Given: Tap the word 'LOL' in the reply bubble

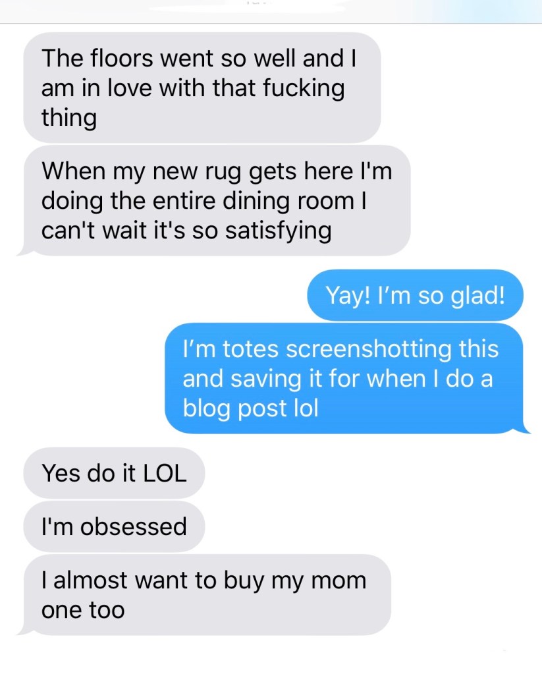Looking at the screenshot, I should coord(165,473).
